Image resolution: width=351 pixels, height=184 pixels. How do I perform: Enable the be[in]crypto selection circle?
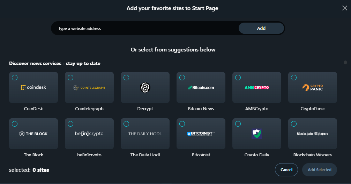tap(70, 124)
